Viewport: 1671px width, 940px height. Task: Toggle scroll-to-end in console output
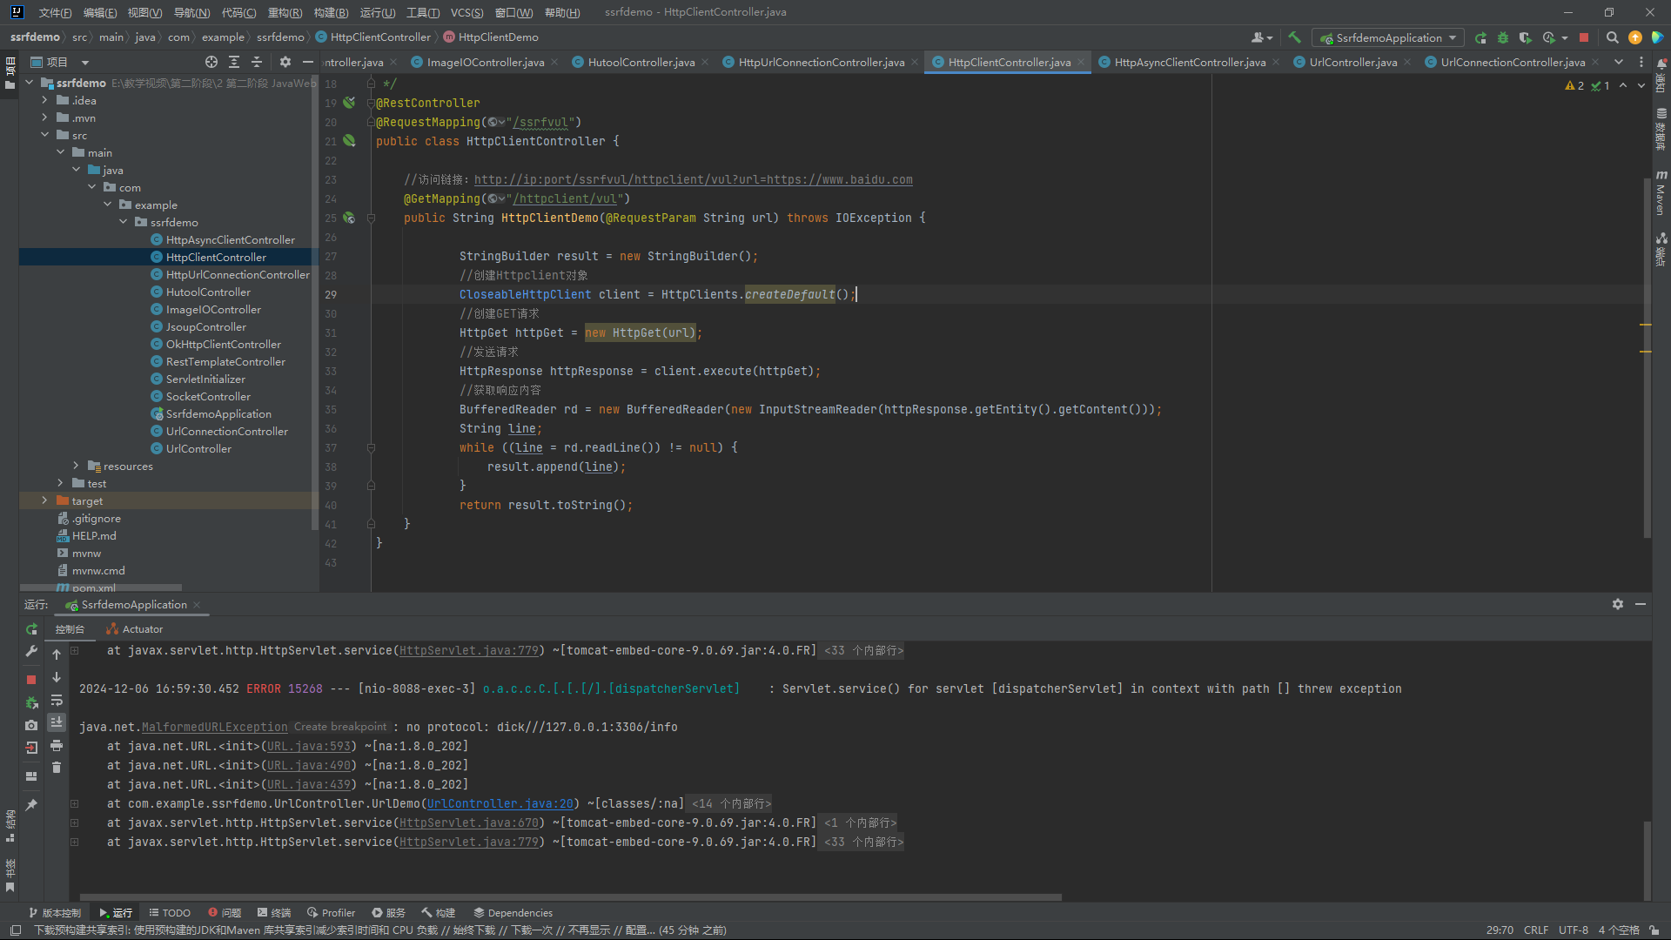point(57,722)
